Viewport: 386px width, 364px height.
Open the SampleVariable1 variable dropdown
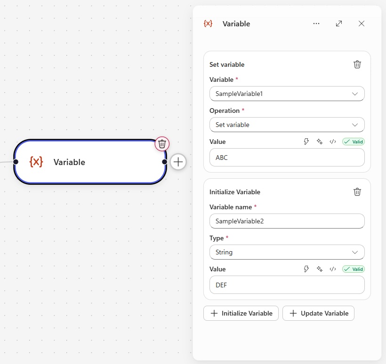click(287, 94)
